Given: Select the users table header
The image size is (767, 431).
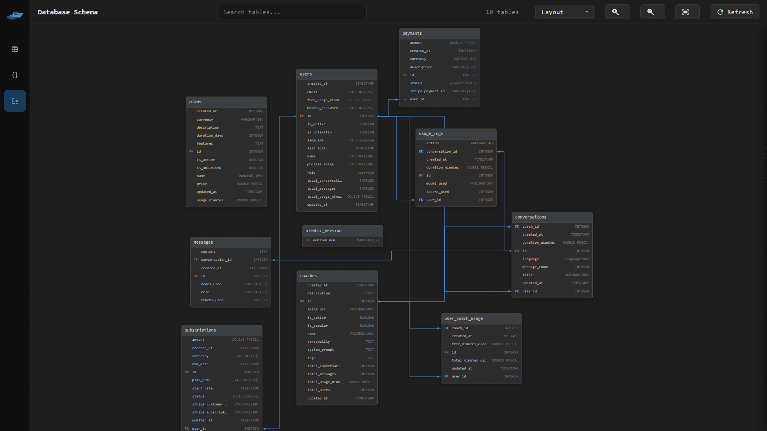Looking at the screenshot, I should [x=336, y=74].
